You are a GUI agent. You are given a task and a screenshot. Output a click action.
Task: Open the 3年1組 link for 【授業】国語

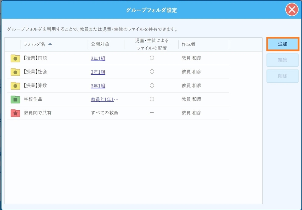point(98,58)
